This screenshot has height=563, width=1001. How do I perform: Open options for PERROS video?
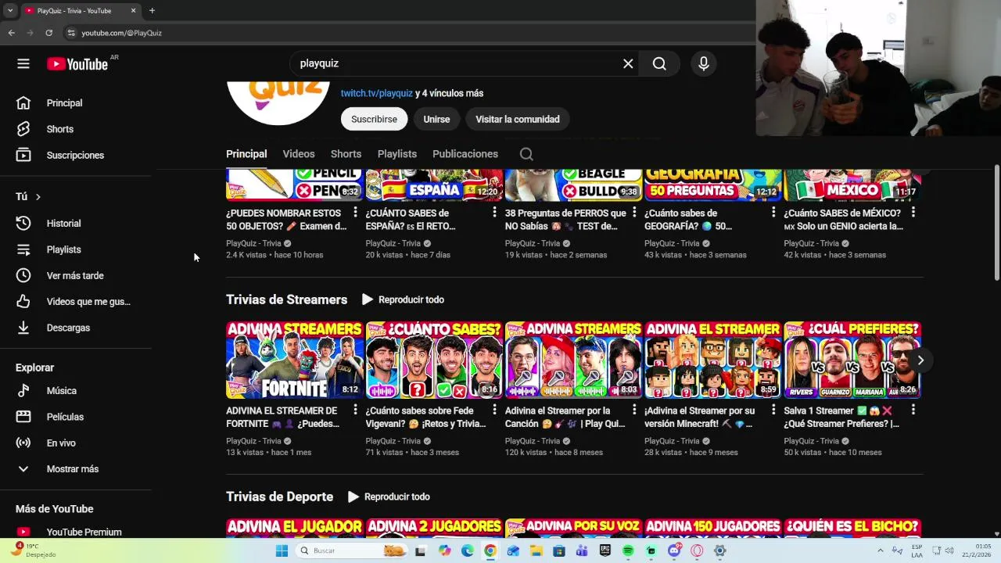pyautogui.click(x=634, y=213)
